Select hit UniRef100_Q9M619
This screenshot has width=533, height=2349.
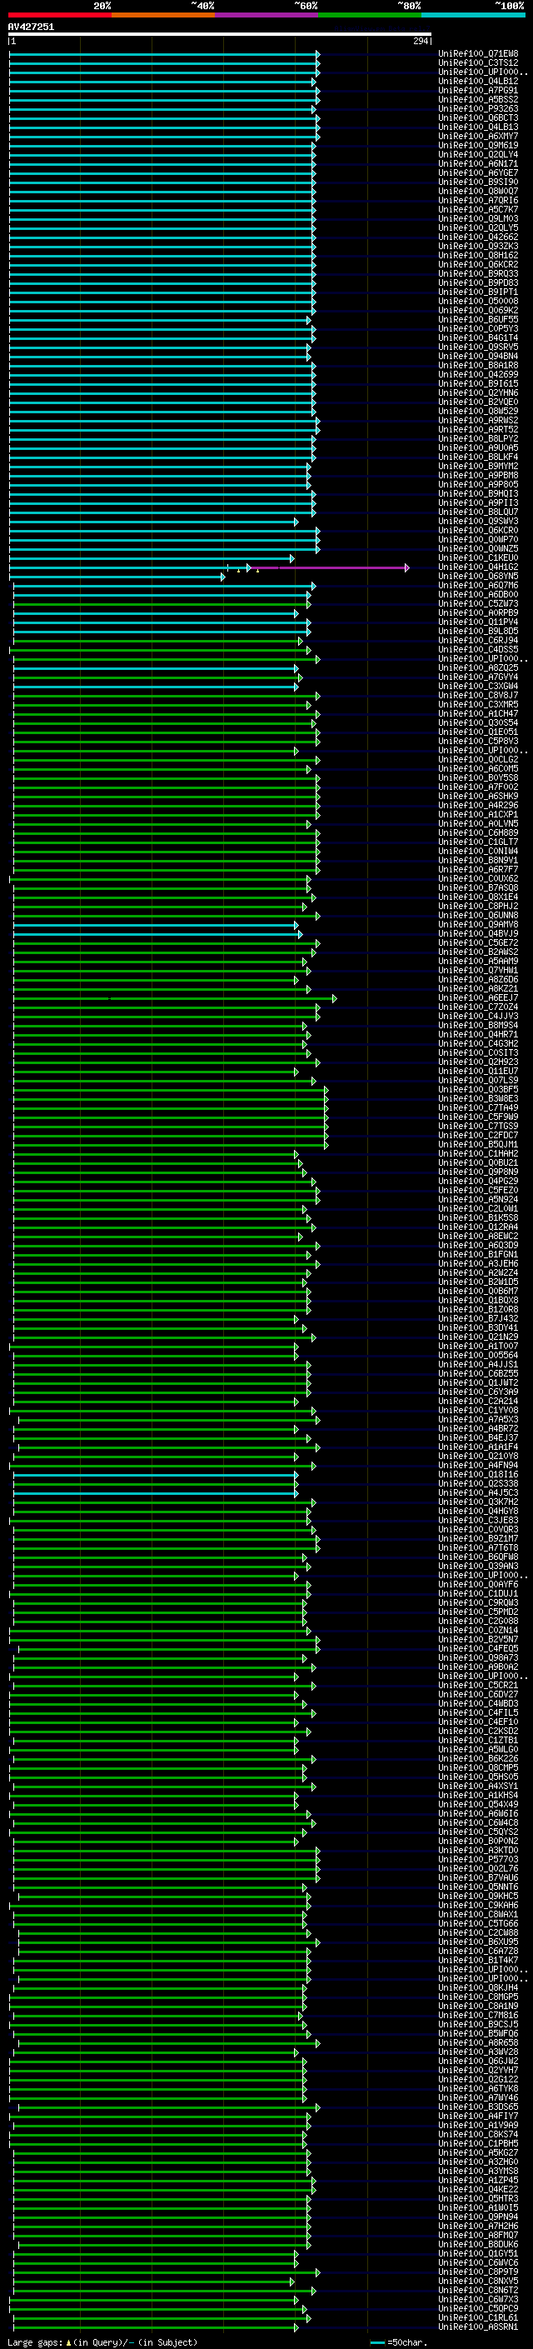click(x=478, y=145)
